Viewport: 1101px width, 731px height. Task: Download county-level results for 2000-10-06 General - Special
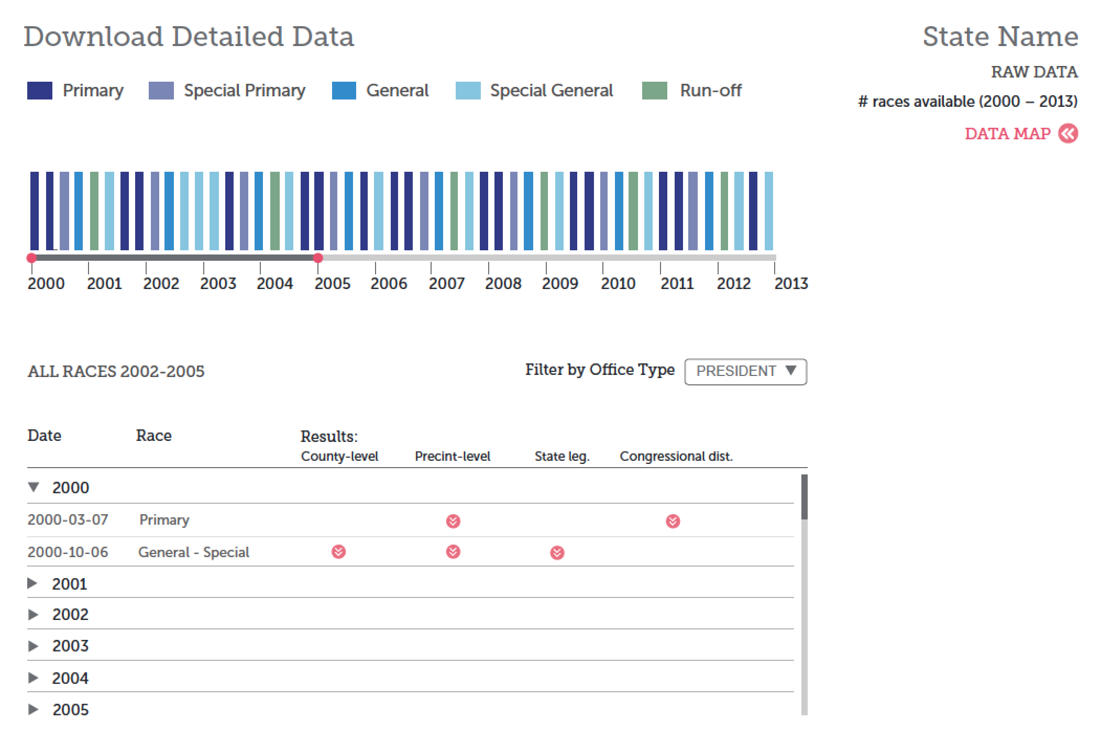pyautogui.click(x=339, y=552)
